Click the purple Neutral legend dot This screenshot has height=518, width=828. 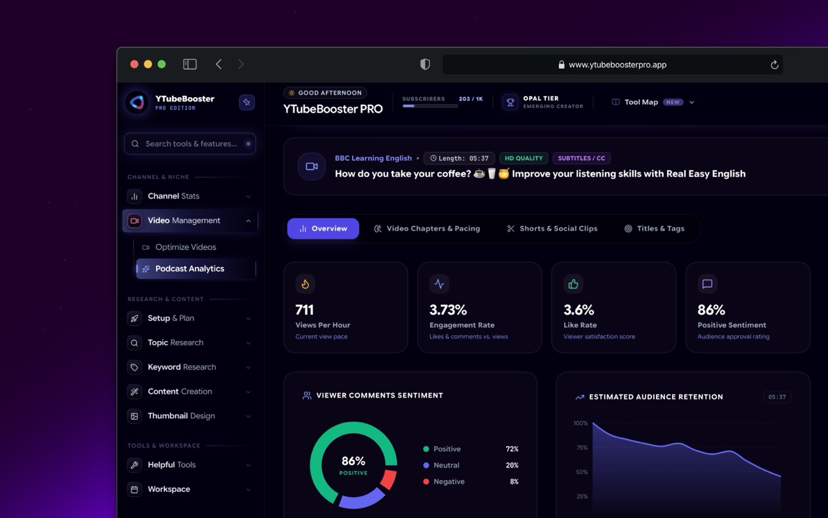click(x=426, y=465)
